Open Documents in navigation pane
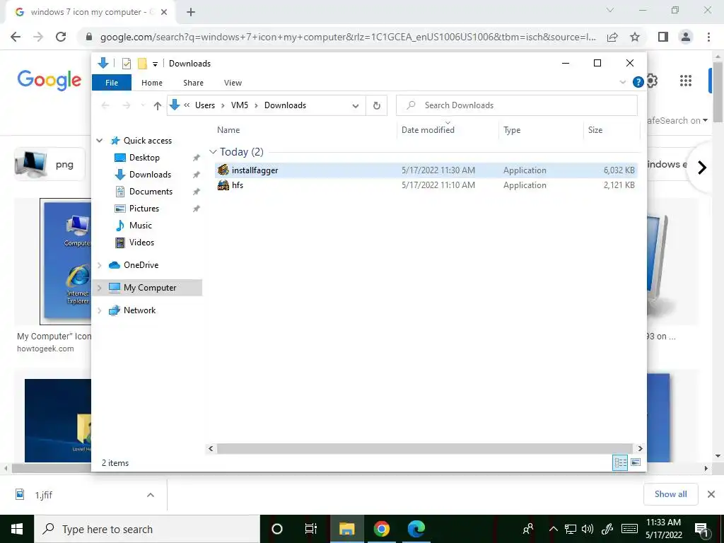Screen dimensions: 724x543 (x=151, y=192)
